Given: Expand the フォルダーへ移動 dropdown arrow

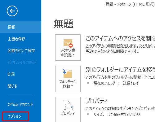Looking at the screenshot, I should 72,86.
